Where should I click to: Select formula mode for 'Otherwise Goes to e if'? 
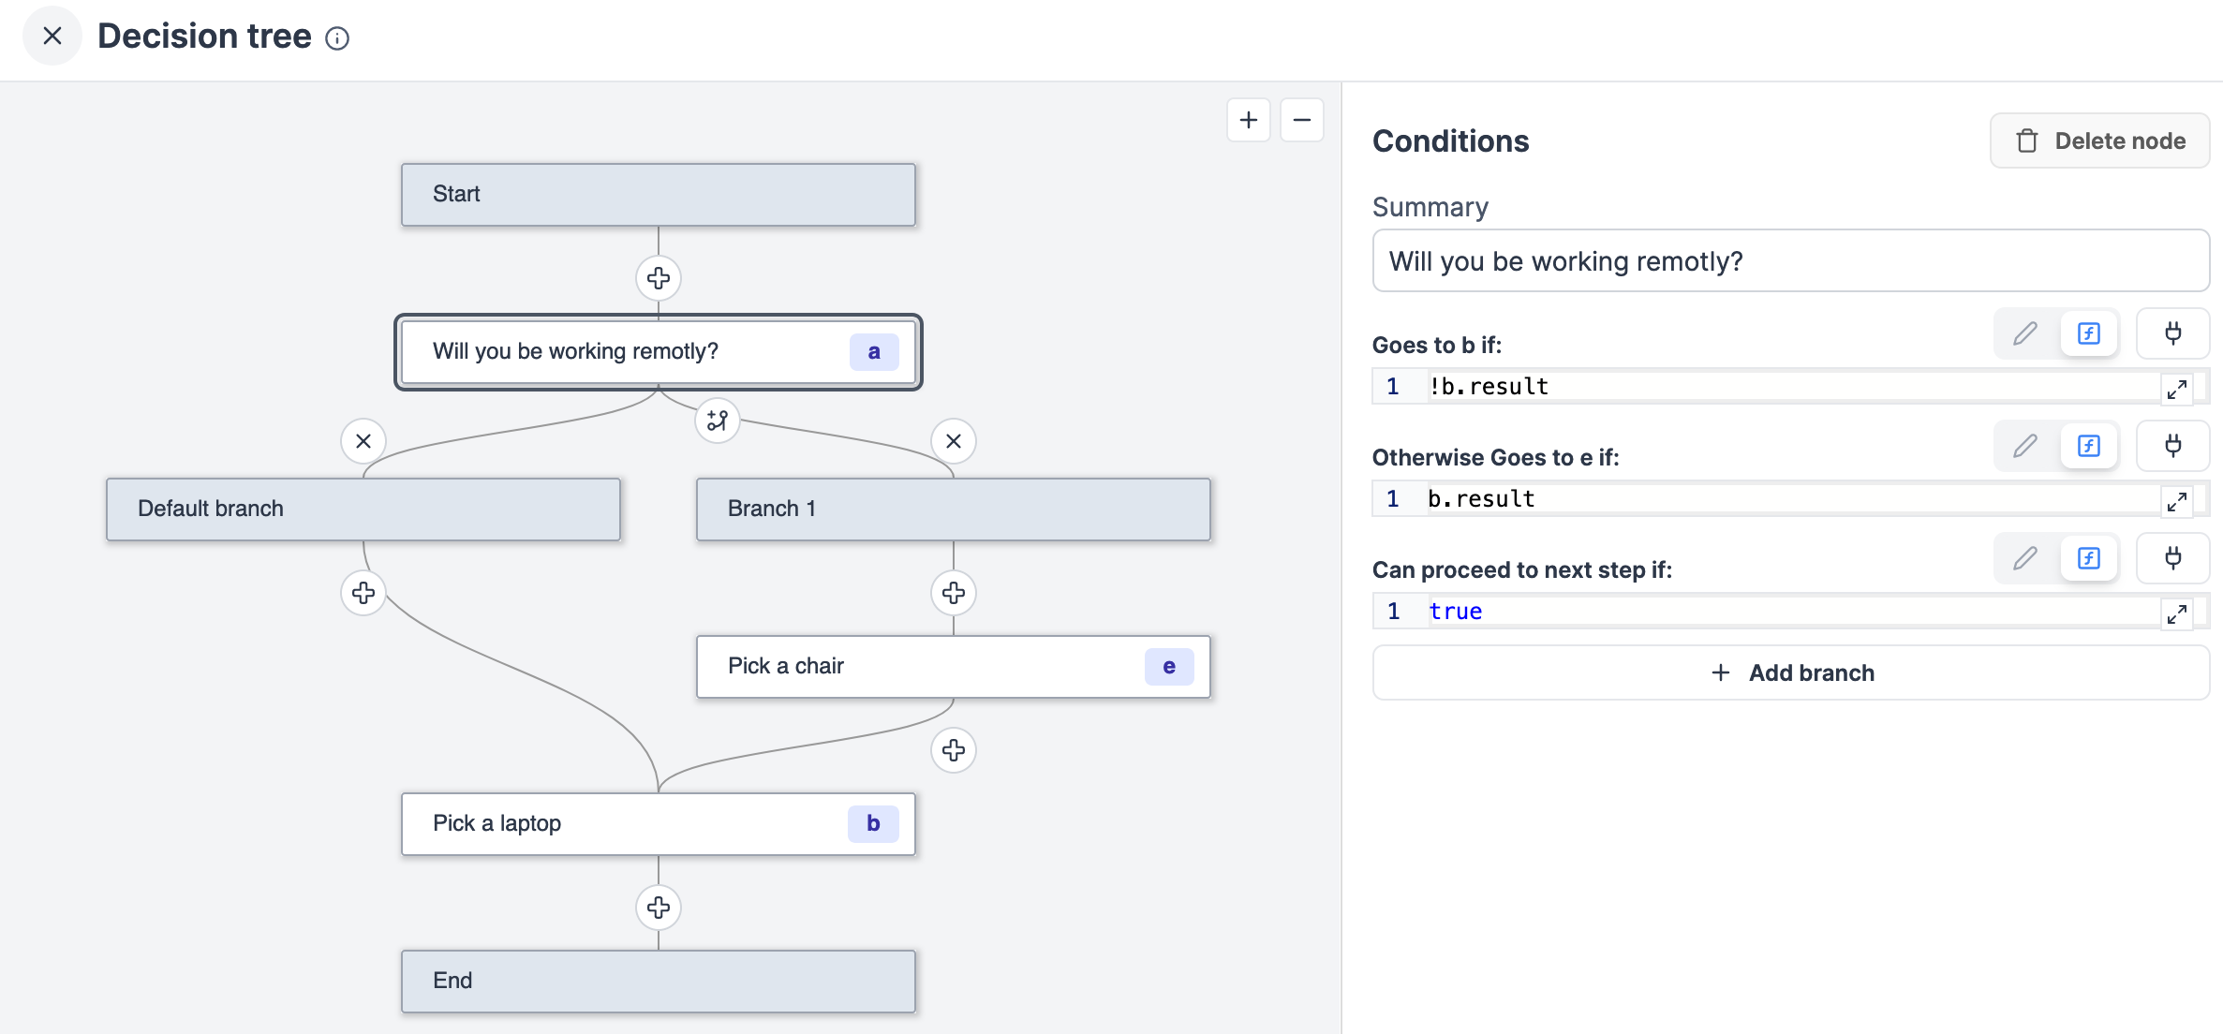pyautogui.click(x=2089, y=446)
